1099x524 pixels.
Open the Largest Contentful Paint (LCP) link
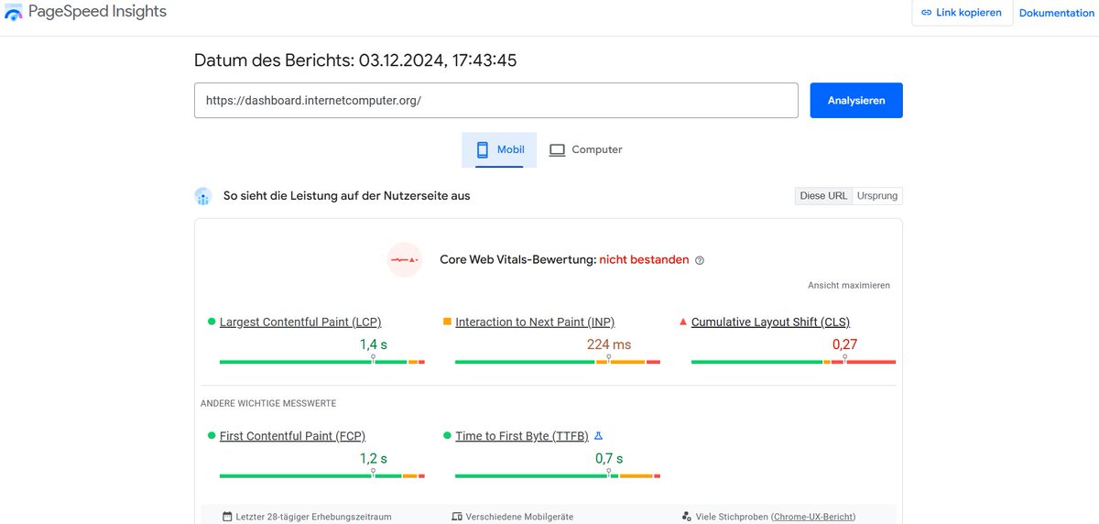coord(300,322)
